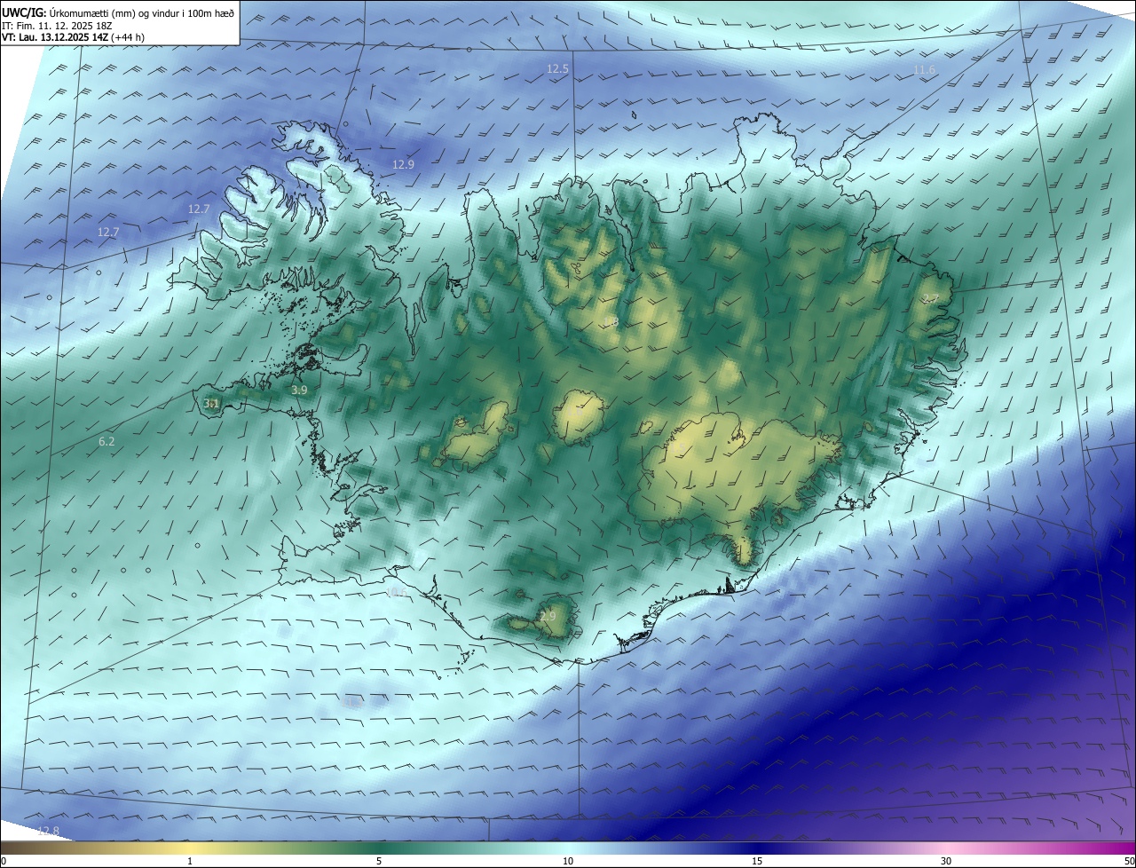This screenshot has height=868, width=1136.
Task: Click the 'Úrkomumætti (mm) og vindur' map title
Action: tap(118, 13)
